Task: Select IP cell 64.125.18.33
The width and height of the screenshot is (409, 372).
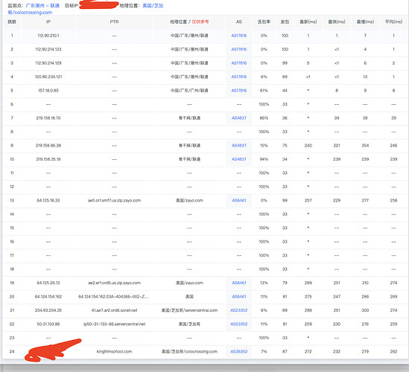Action: [48, 200]
